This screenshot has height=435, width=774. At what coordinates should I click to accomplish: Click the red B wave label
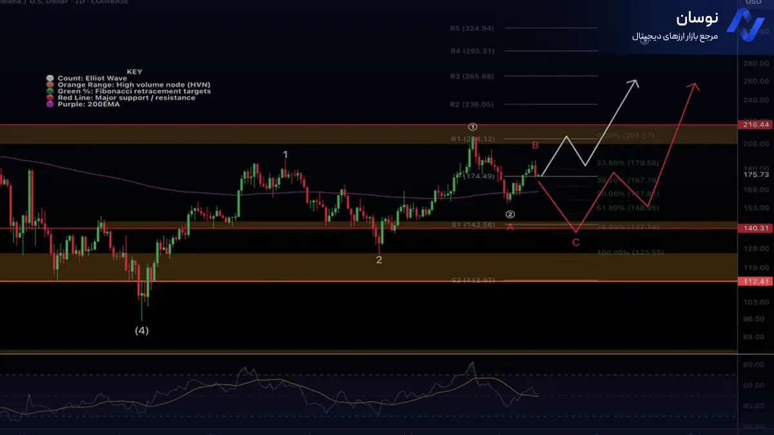coord(535,146)
